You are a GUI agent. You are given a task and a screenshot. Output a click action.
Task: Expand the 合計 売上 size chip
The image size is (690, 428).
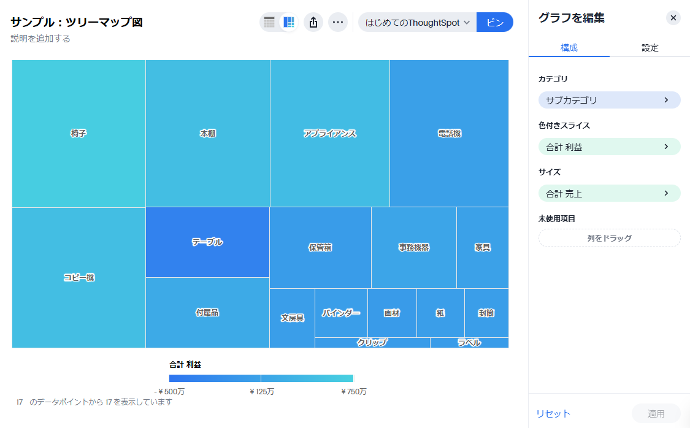(609, 193)
